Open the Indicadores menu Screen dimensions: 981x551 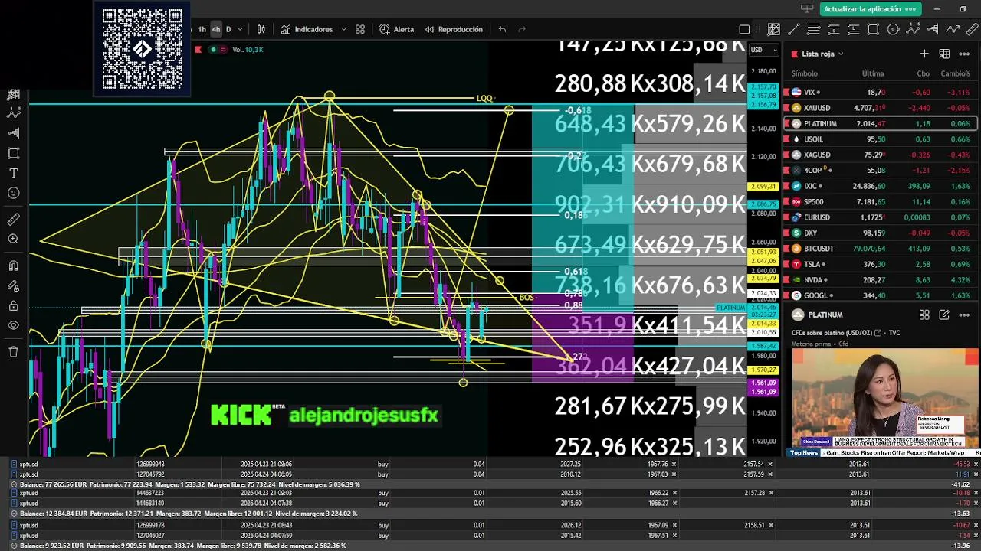[x=307, y=29]
